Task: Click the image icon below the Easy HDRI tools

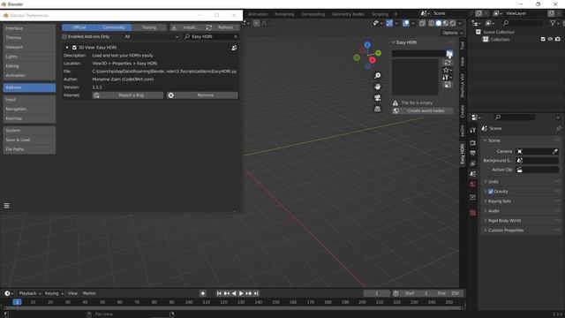Action: (x=448, y=85)
